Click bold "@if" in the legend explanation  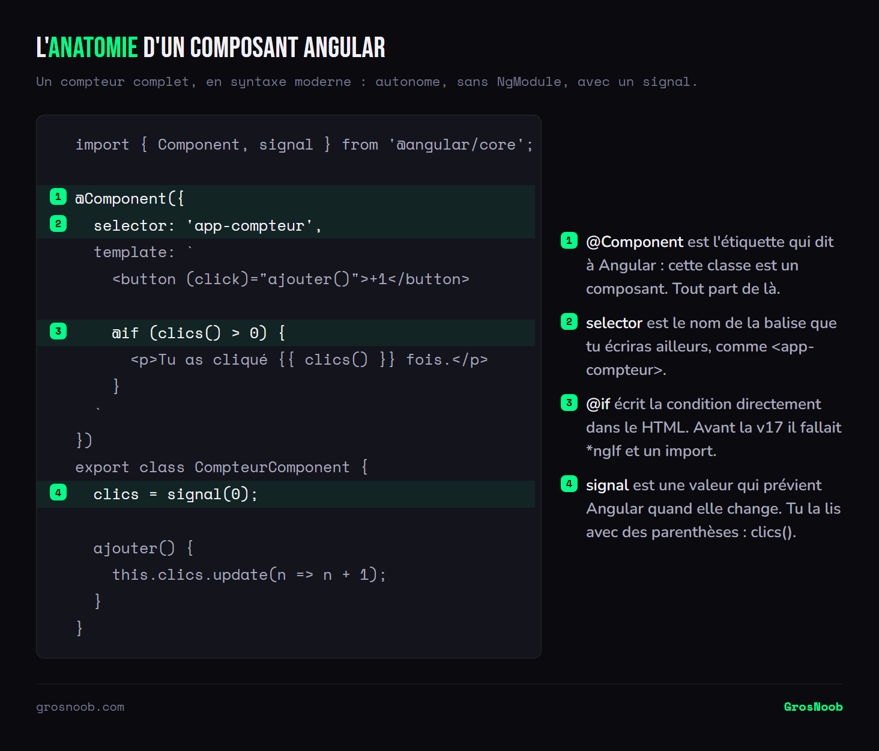tap(598, 404)
